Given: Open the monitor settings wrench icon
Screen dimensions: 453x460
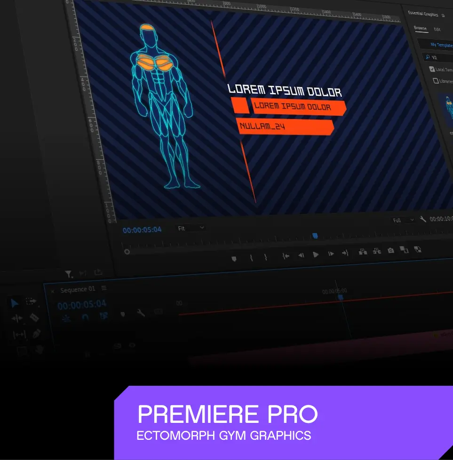Looking at the screenshot, I should tap(423, 219).
